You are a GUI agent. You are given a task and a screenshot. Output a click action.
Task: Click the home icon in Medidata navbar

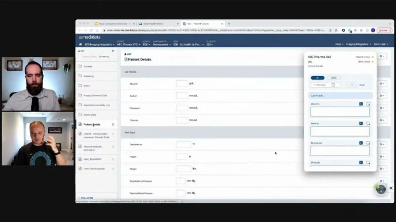[81, 44]
